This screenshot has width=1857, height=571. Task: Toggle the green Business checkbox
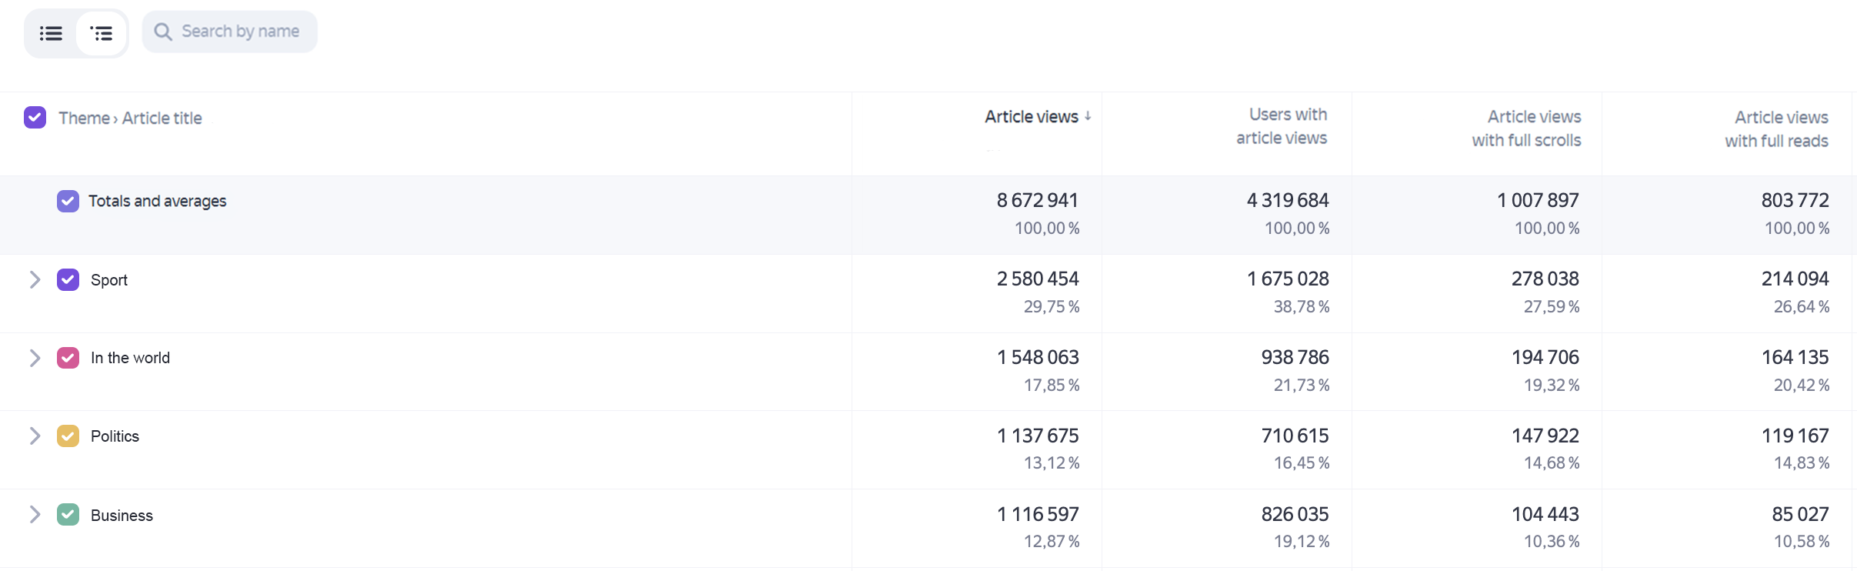tap(68, 515)
